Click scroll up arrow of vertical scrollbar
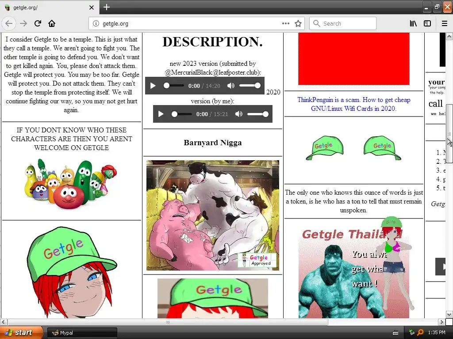 [449, 36]
